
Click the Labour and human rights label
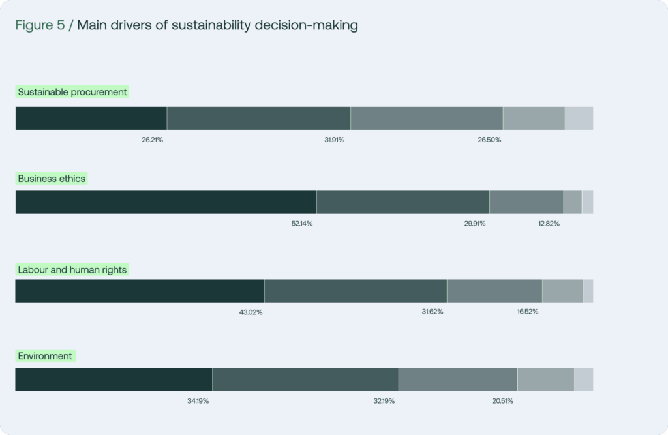72,270
